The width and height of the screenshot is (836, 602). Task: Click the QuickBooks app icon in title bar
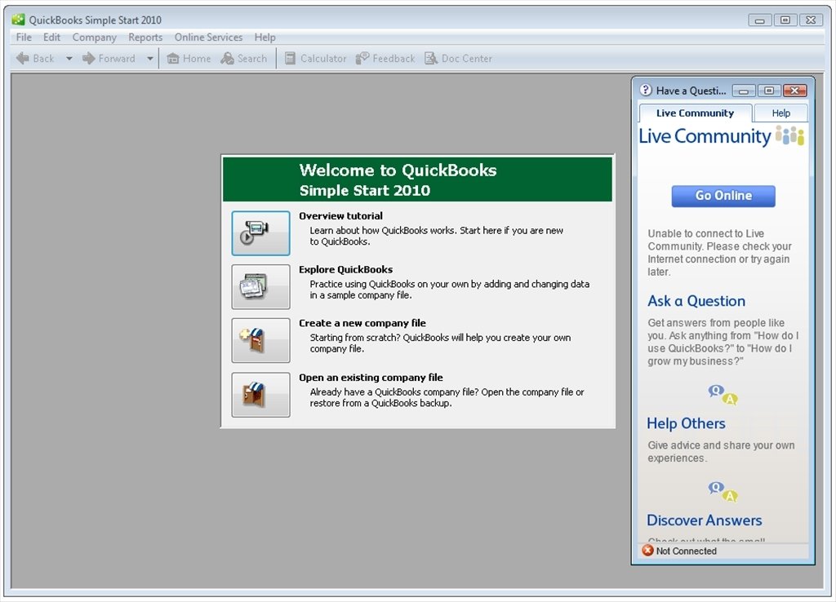click(18, 20)
